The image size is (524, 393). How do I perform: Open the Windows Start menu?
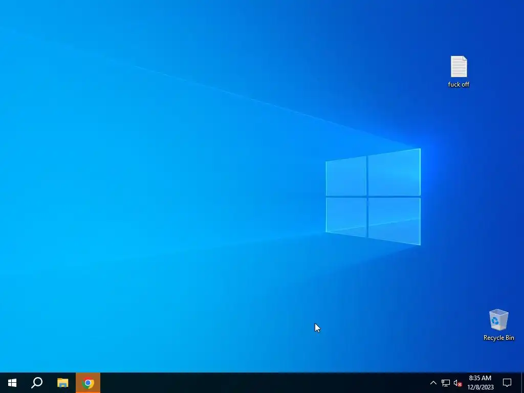click(12, 383)
